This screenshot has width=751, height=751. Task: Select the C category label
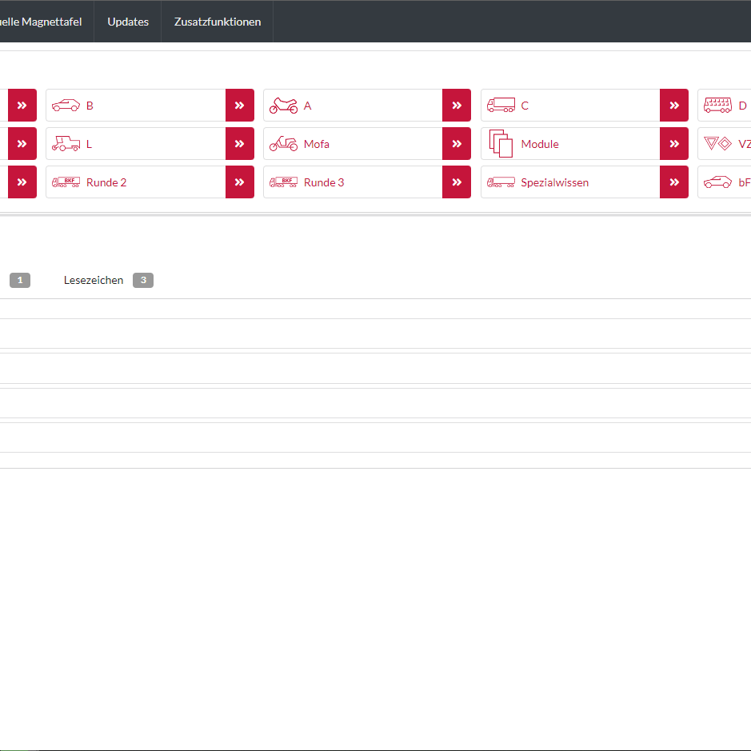click(525, 106)
